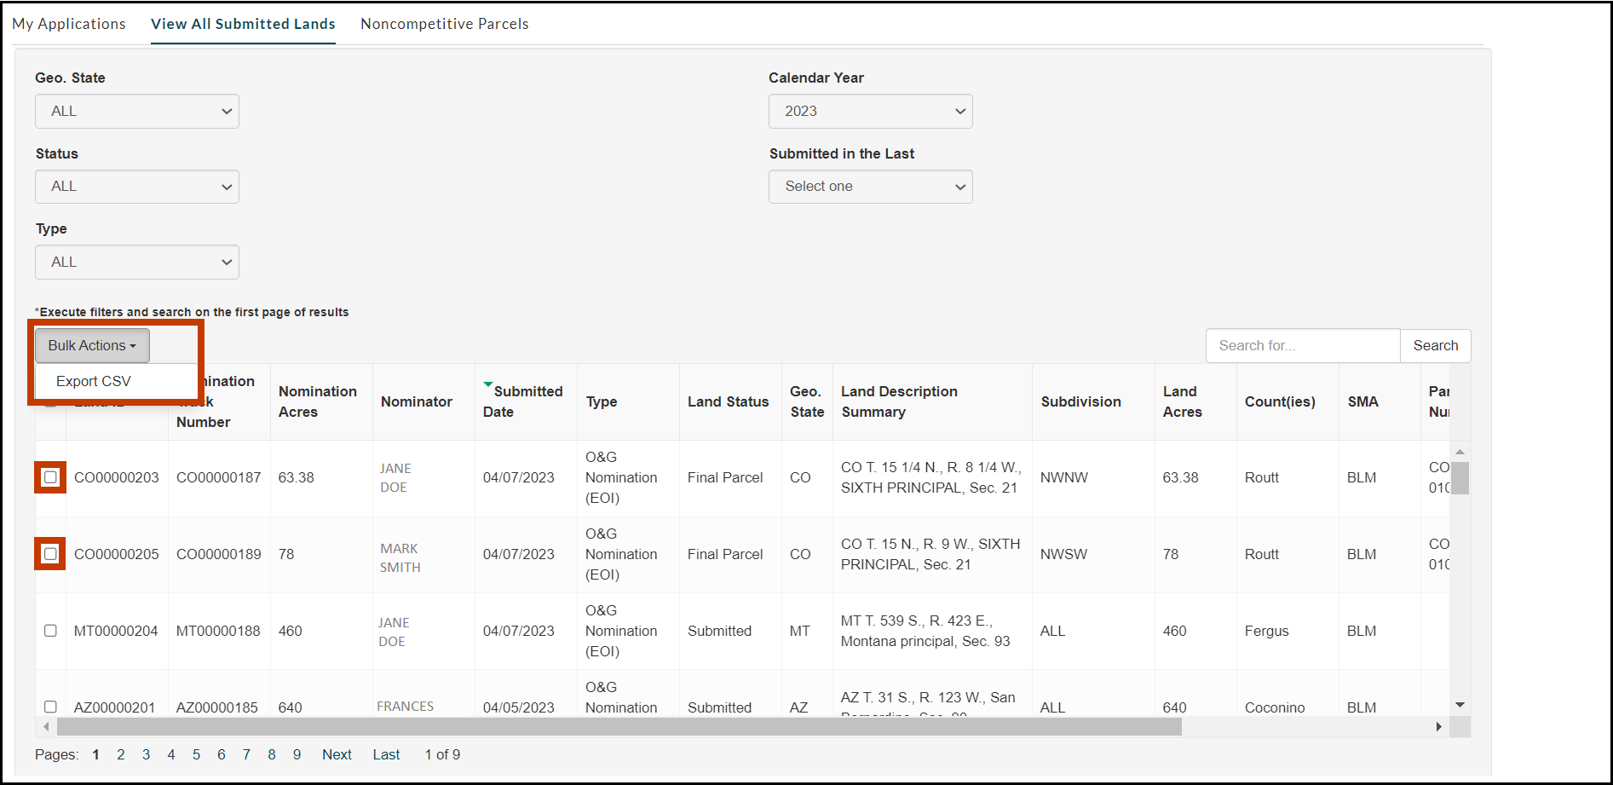This screenshot has height=785, width=1613.
Task: Check the MT00000204 row checkbox
Action: pos(50,631)
